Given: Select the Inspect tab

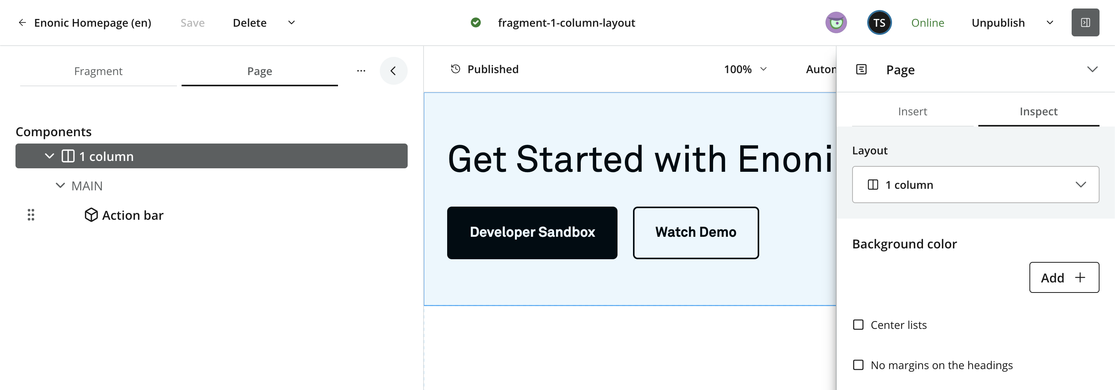Looking at the screenshot, I should pyautogui.click(x=1038, y=112).
